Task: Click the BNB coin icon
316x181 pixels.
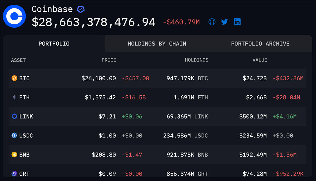Action: point(14,155)
